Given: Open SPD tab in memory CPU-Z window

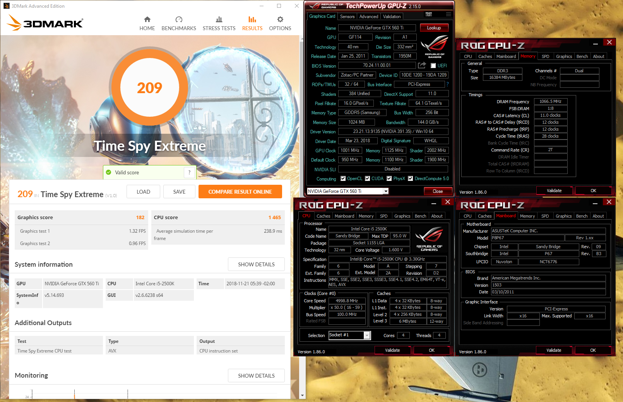Looking at the screenshot, I should point(546,56).
